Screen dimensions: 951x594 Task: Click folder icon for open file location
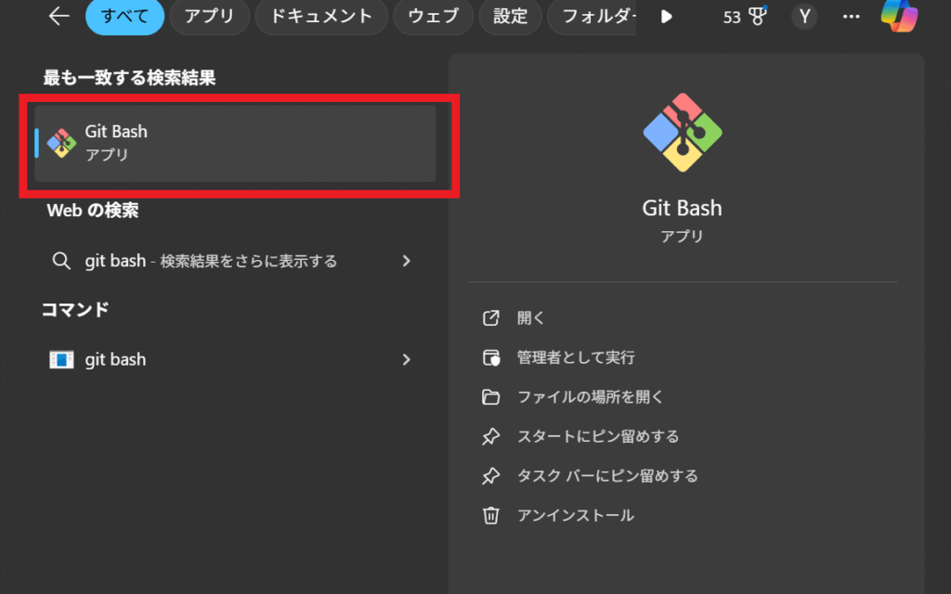pos(490,397)
